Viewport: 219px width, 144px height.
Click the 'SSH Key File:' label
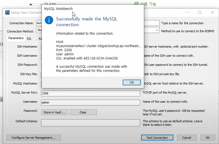pos(29,74)
